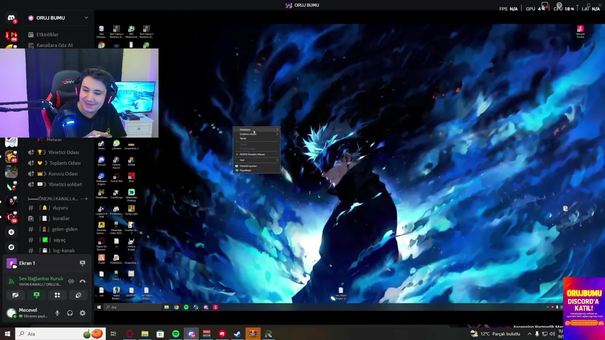The width and height of the screenshot is (605, 340).
Task: Show hidden system tray icons
Action: [x=529, y=334]
